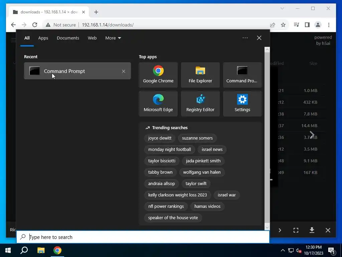
Task: Click the Not secure warning icon
Action: coord(48,25)
